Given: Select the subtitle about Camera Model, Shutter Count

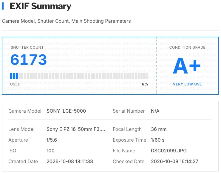Looking at the screenshot, I should 66,21.
